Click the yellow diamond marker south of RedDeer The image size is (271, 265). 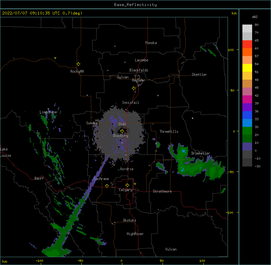click(134, 88)
